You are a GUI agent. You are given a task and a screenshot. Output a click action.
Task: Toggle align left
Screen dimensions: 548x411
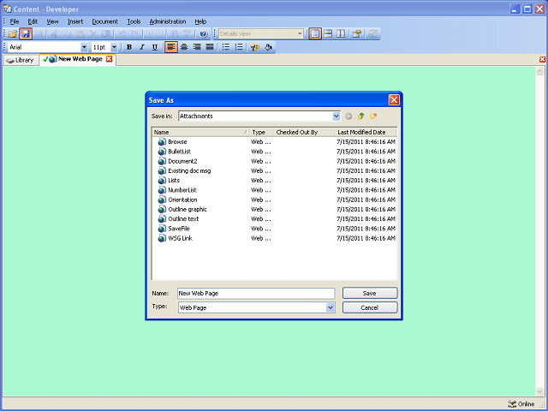pyautogui.click(x=171, y=47)
